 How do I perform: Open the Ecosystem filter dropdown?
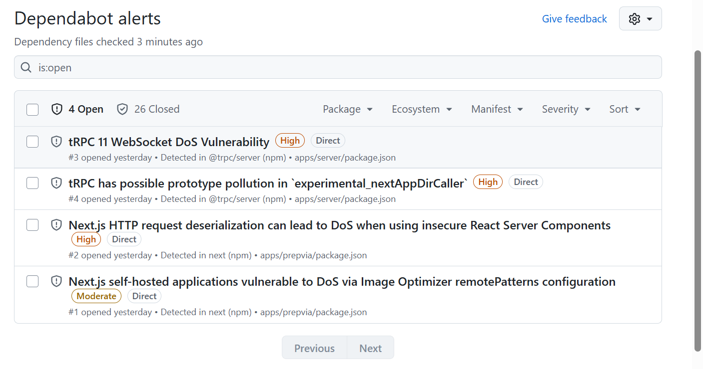422,109
